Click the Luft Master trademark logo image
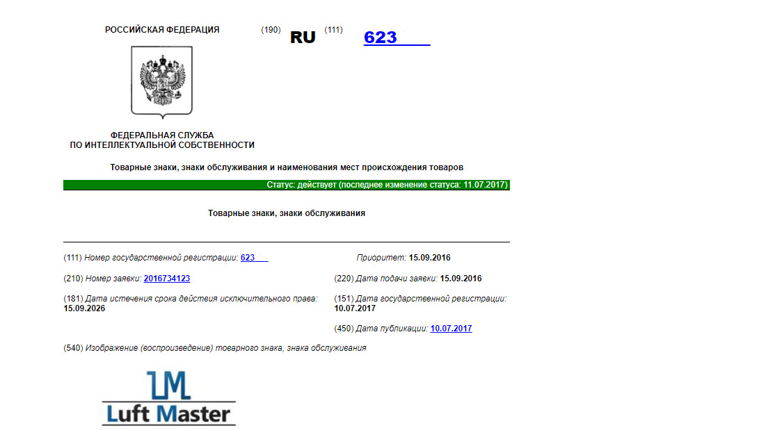 click(x=168, y=398)
